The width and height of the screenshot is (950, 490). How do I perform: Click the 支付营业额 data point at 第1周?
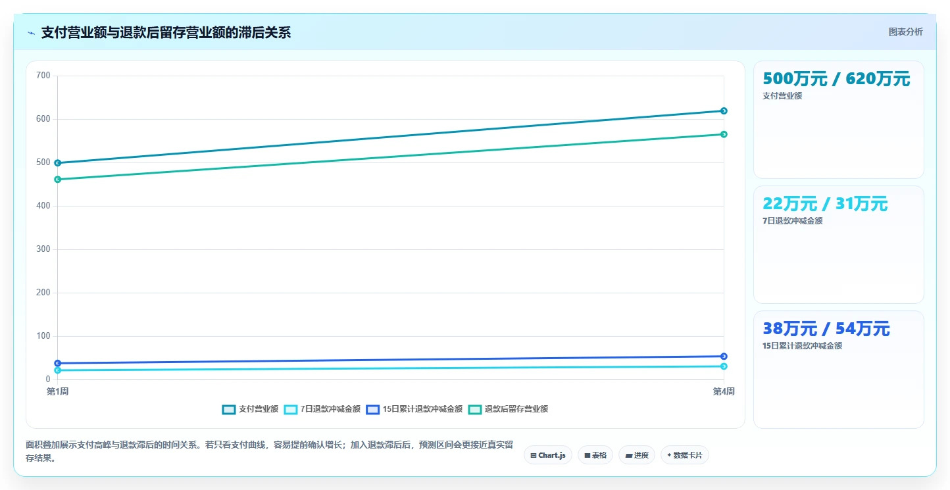58,163
